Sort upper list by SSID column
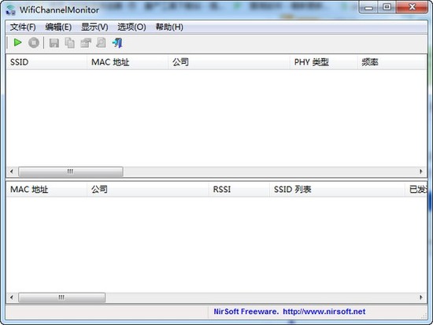This screenshot has width=433, height=325. tap(46, 62)
